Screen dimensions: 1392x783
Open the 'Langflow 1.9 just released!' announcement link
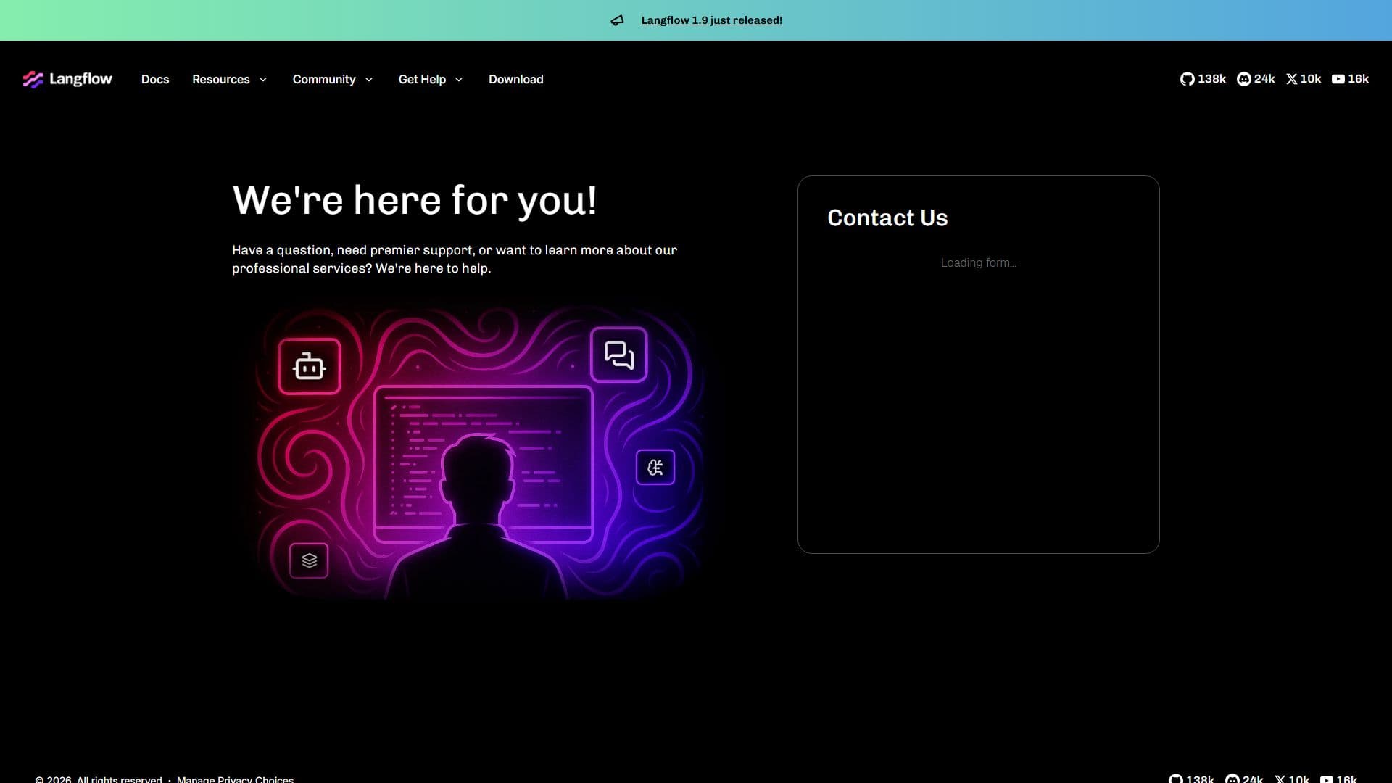point(711,20)
